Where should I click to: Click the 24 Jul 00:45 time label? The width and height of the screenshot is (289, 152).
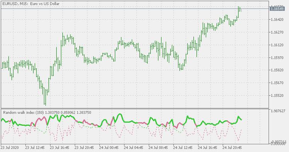pos(109,148)
